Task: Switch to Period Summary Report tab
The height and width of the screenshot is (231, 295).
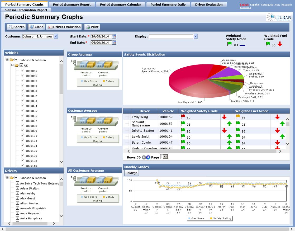Action: pyautogui.click(x=72, y=4)
